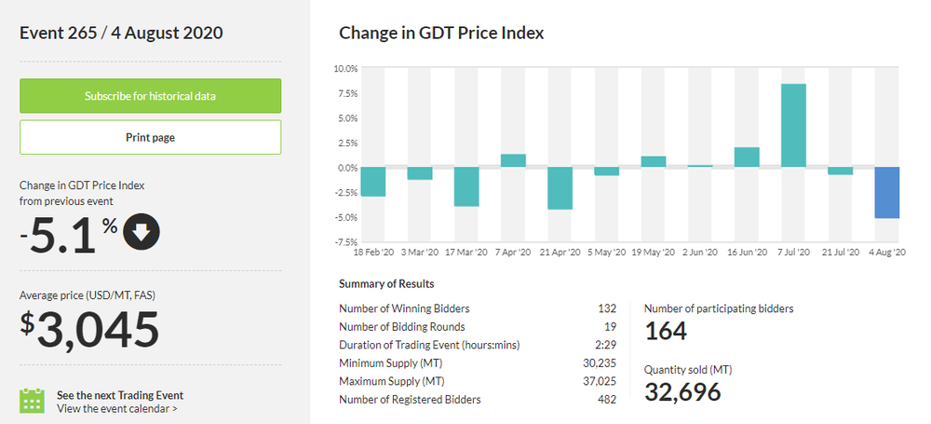Select the 21 Apr '20 negative bar
931x424 pixels.
point(560,188)
